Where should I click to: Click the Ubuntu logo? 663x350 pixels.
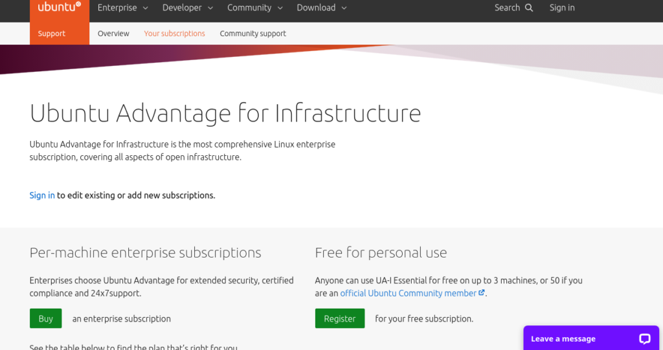pos(60,7)
